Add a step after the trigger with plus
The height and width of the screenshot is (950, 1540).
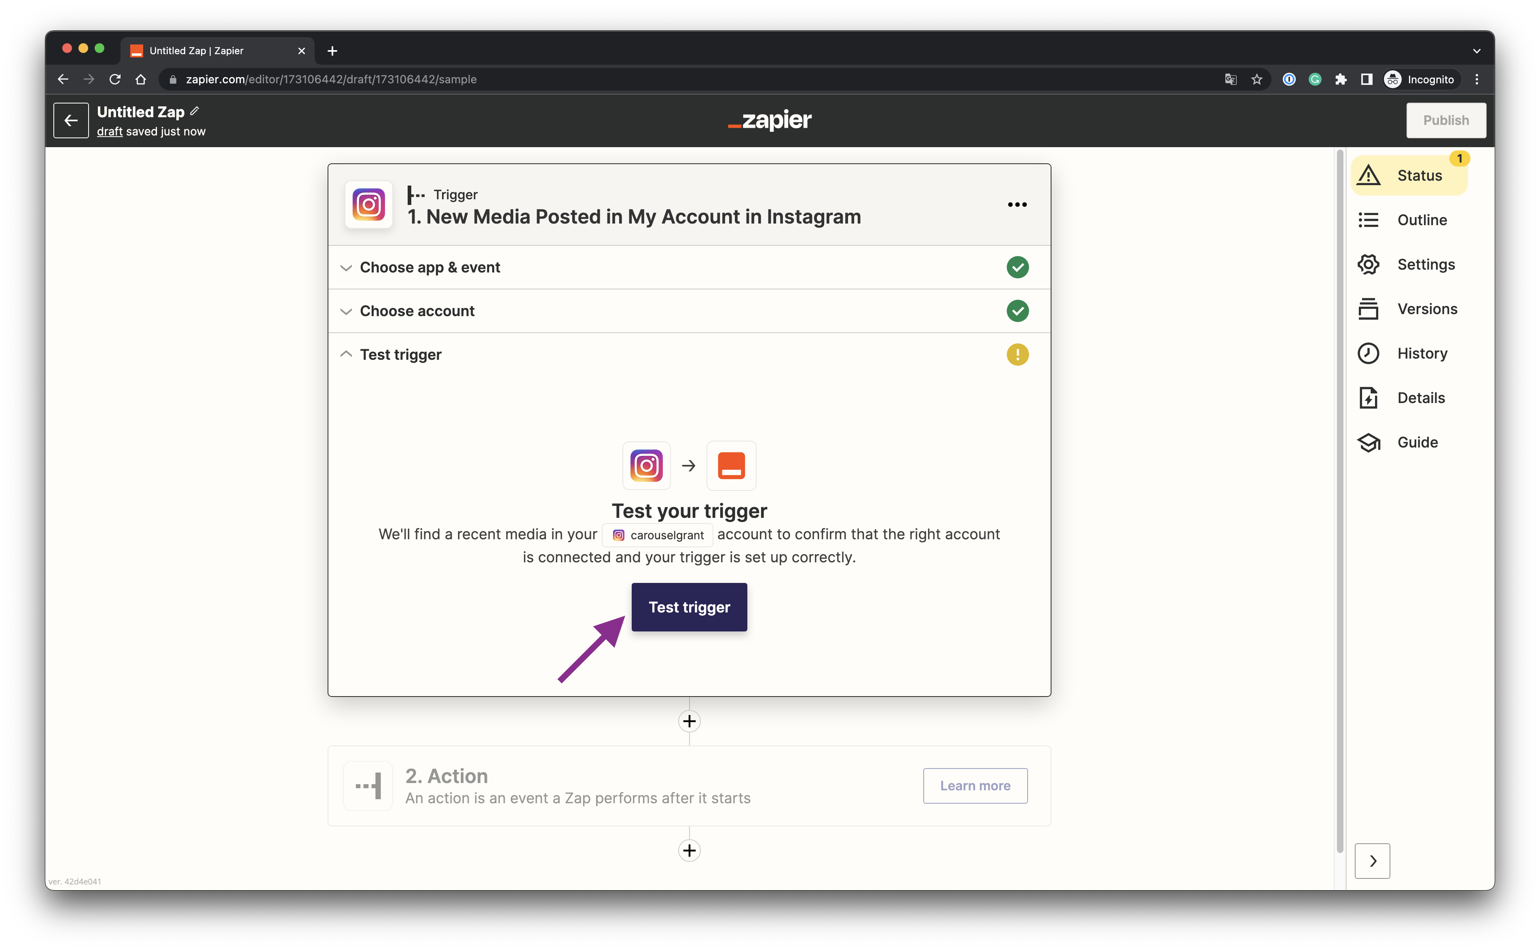(x=689, y=722)
